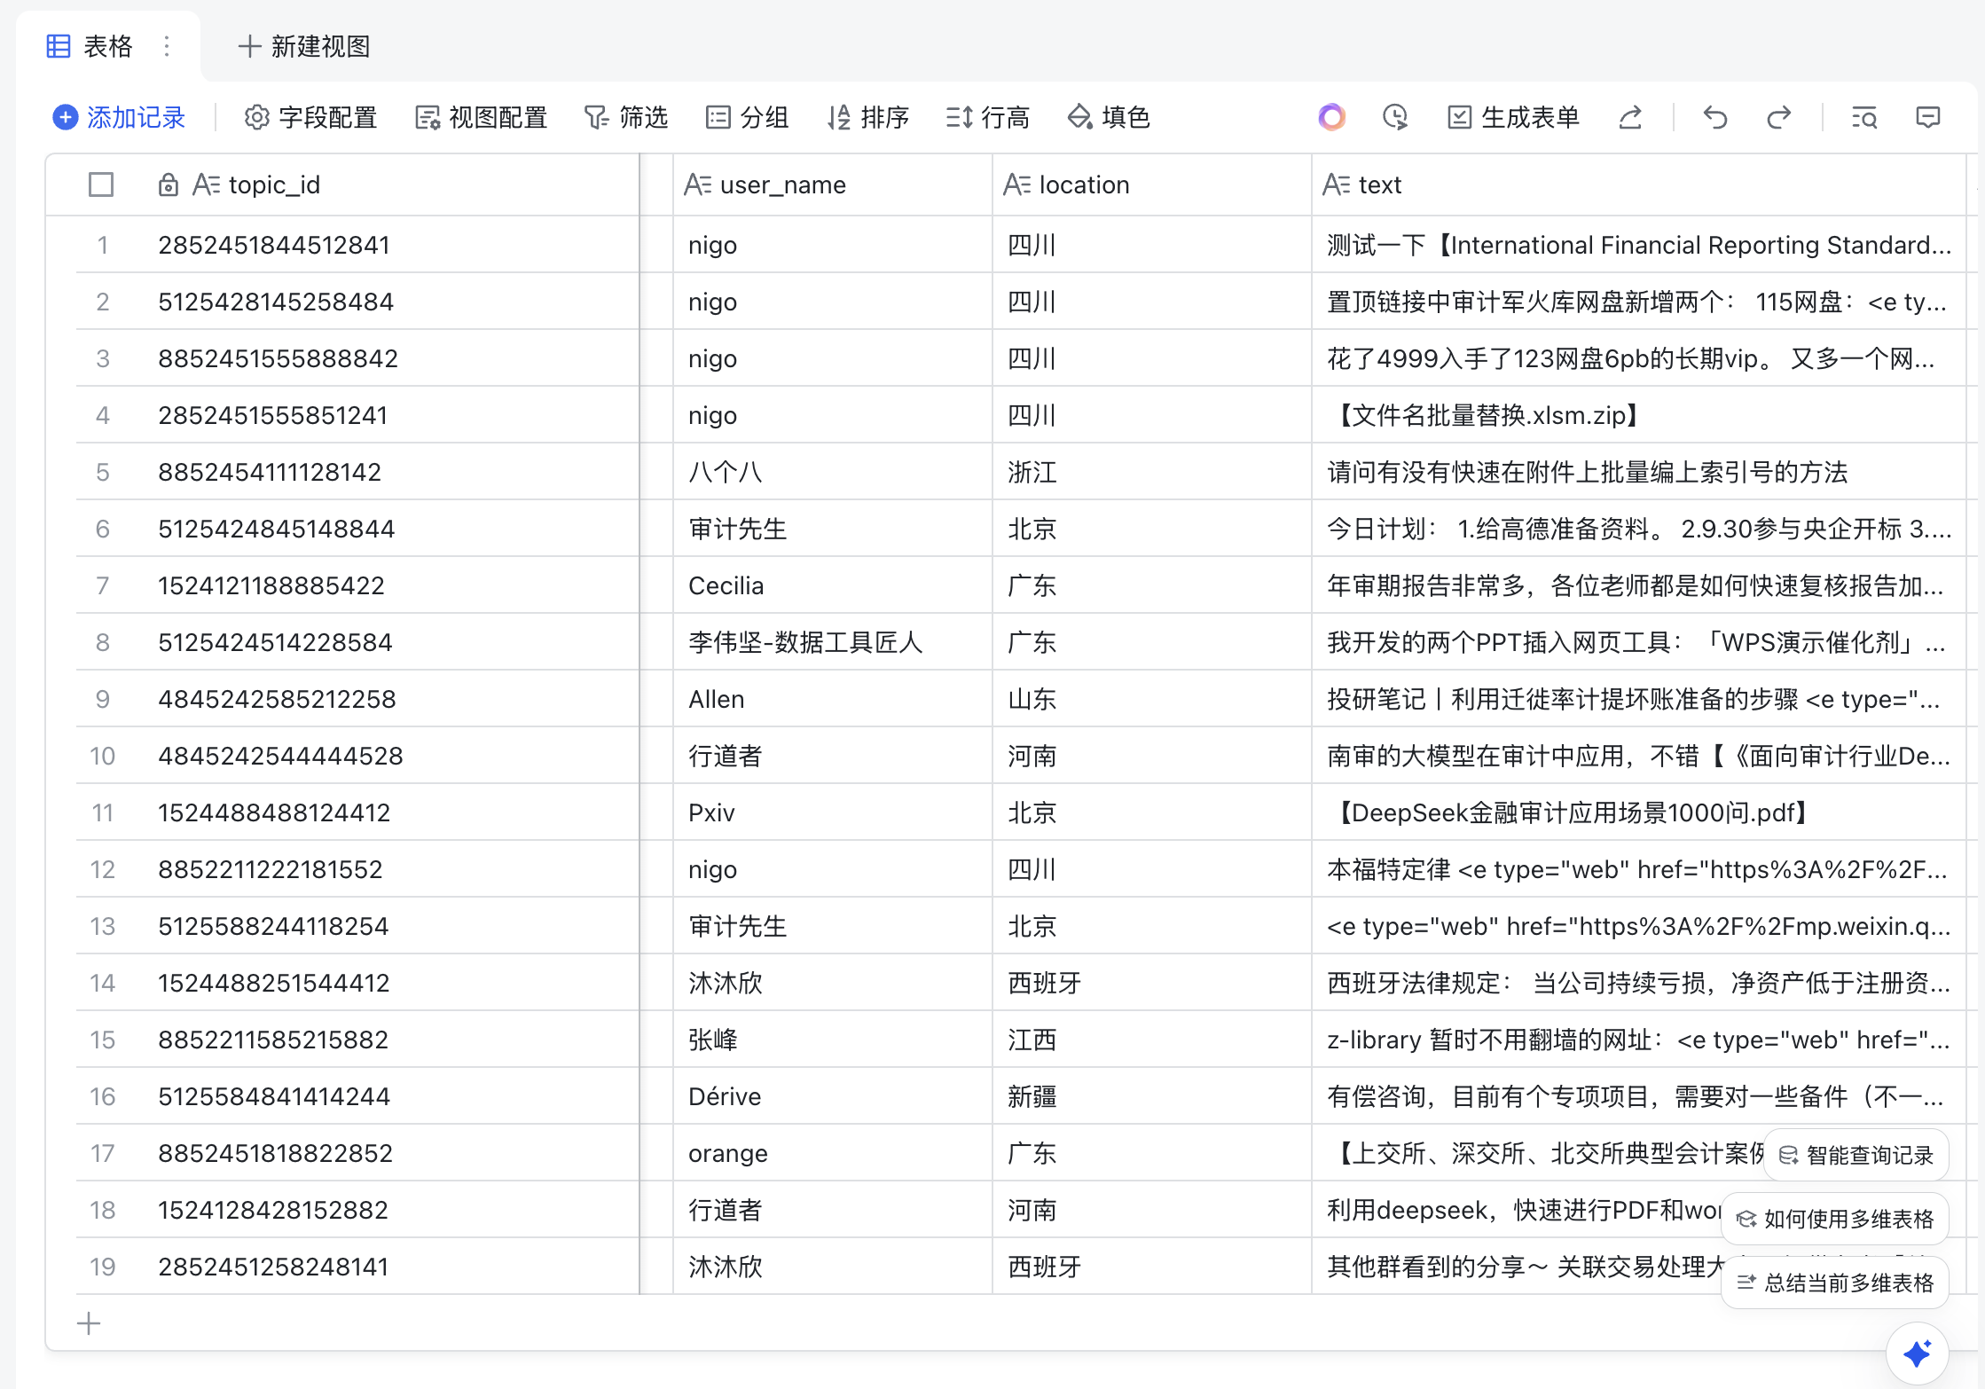Open the 表格 tab more-options dots

point(167,46)
